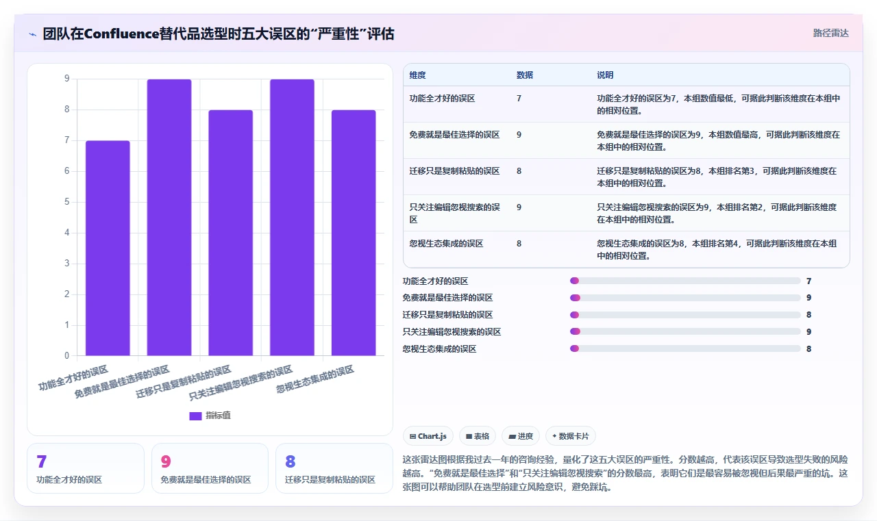Click the 进度 tag chip

click(x=521, y=436)
